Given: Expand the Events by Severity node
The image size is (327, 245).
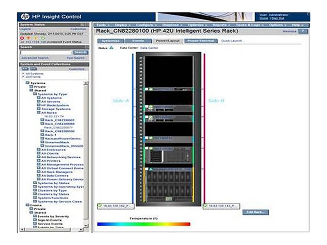Looking at the screenshot, I should pos(35,216).
